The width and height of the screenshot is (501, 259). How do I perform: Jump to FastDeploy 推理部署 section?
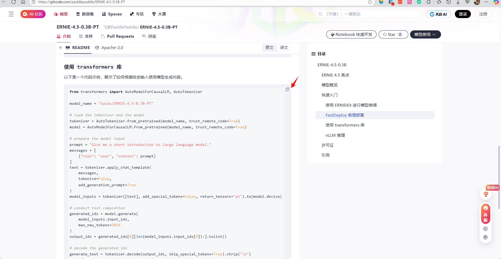345,115
